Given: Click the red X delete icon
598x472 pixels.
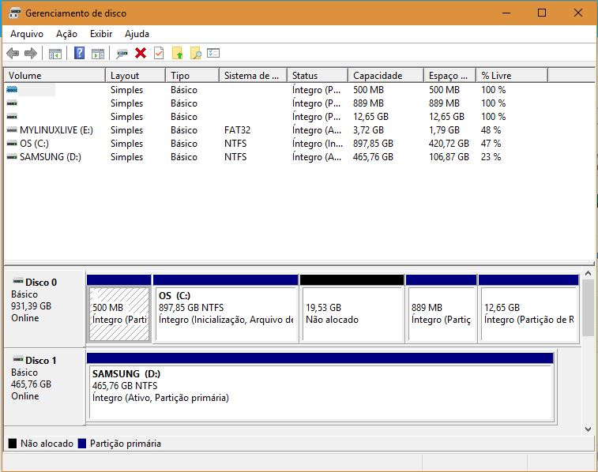Looking at the screenshot, I should pyautogui.click(x=141, y=53).
